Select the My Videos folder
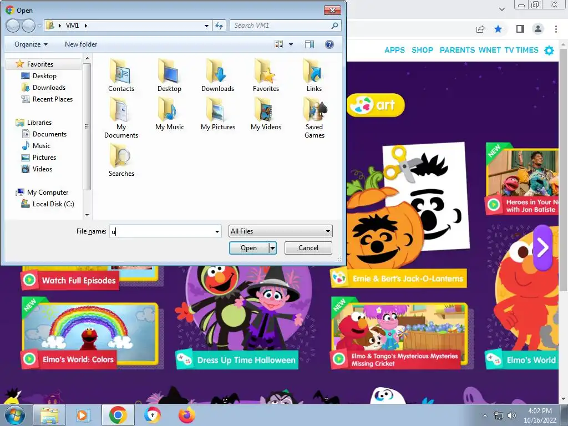Image resolution: width=568 pixels, height=426 pixels. point(266,114)
